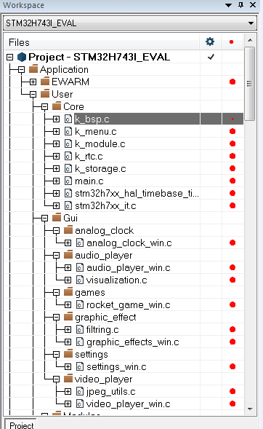Select the Project tab at bottom

pos(21,425)
